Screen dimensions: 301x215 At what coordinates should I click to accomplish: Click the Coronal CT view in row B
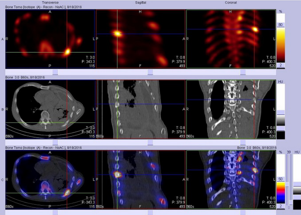click(230, 109)
